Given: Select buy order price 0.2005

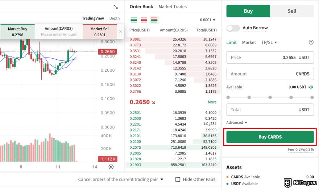Looking at the screenshot, I should 135,153.
